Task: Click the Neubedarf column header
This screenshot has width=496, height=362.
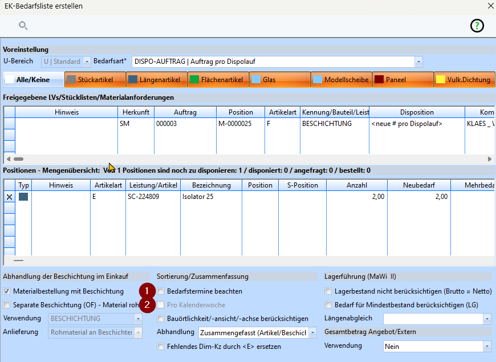Action: (x=418, y=185)
